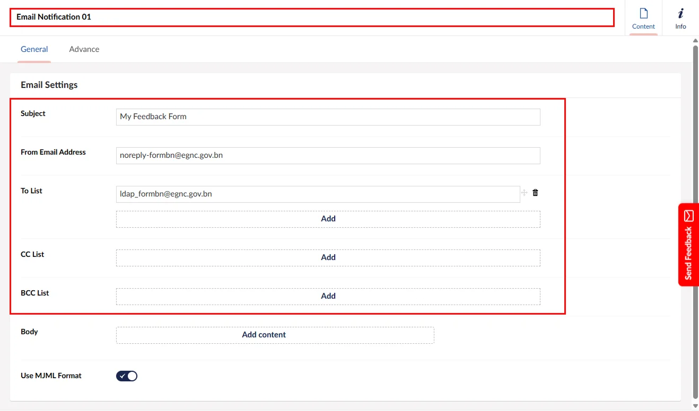Add a recipient to CC List
699x411 pixels.
pyautogui.click(x=328, y=257)
